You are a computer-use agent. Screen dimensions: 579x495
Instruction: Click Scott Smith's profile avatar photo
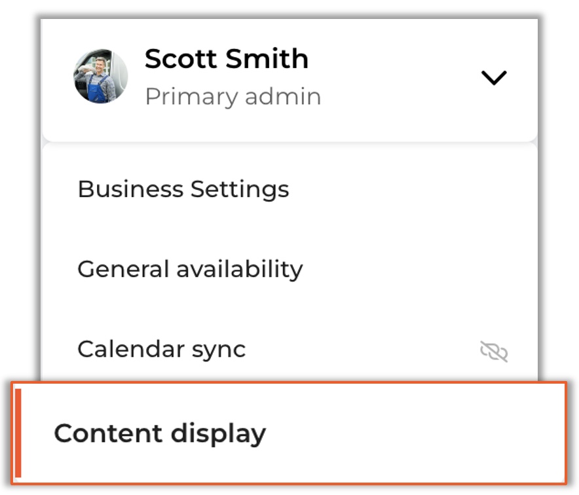point(100,77)
